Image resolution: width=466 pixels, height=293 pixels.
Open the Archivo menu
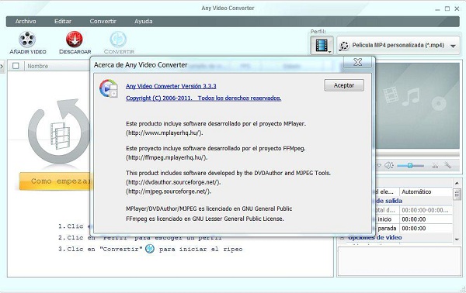26,22
